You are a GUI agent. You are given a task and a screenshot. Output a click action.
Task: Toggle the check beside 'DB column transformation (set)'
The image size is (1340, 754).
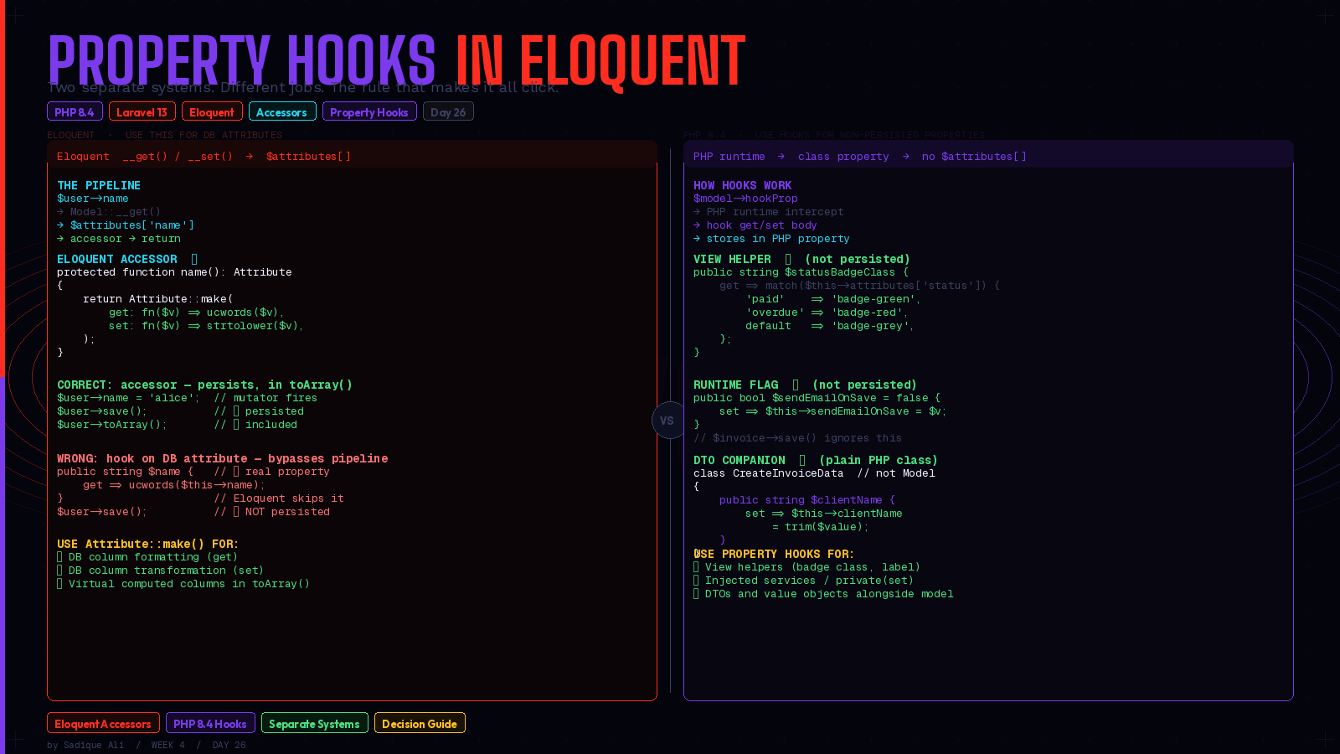[x=59, y=570]
